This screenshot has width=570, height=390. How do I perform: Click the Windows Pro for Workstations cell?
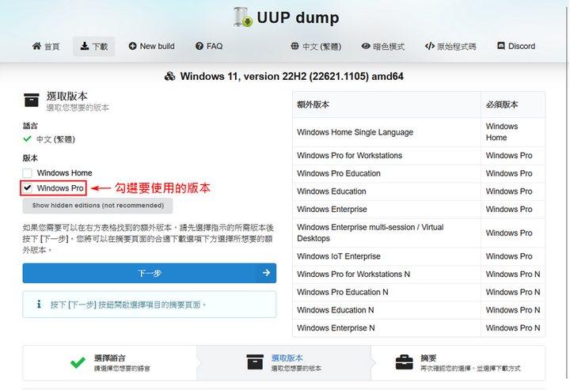[x=386, y=155]
